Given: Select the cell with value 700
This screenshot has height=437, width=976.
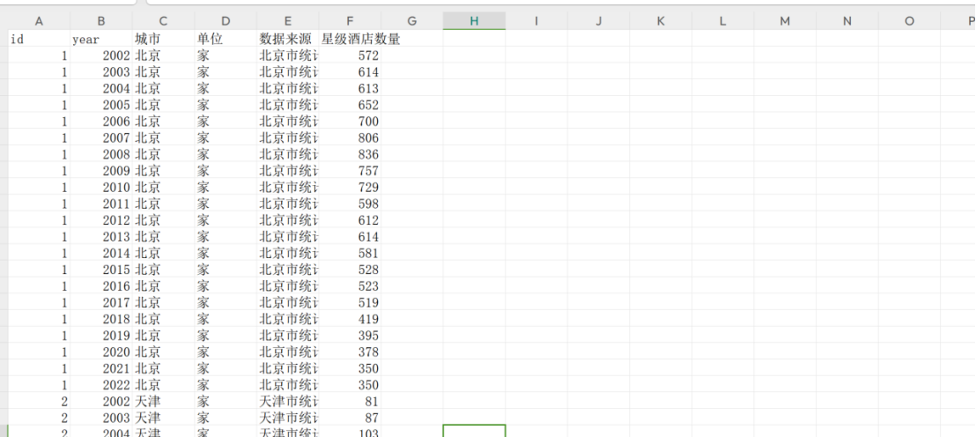Looking at the screenshot, I should coord(350,122).
